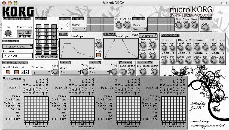Click Vocoder Chan. 1 Pan knob

(172, 47)
